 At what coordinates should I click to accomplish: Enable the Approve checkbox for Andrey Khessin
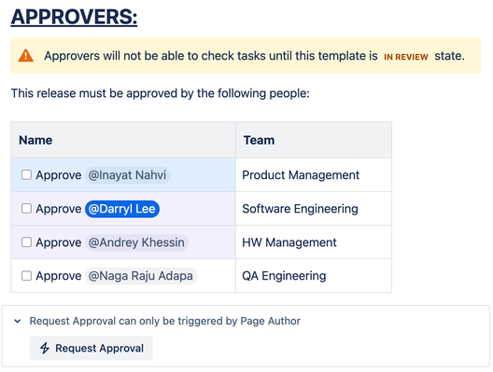pyautogui.click(x=26, y=242)
